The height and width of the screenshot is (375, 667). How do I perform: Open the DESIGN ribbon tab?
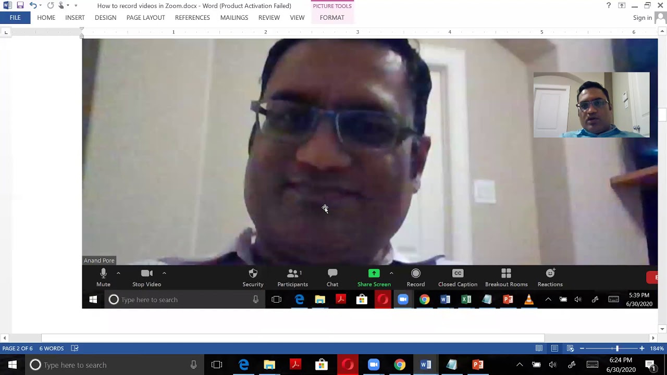pos(105,18)
